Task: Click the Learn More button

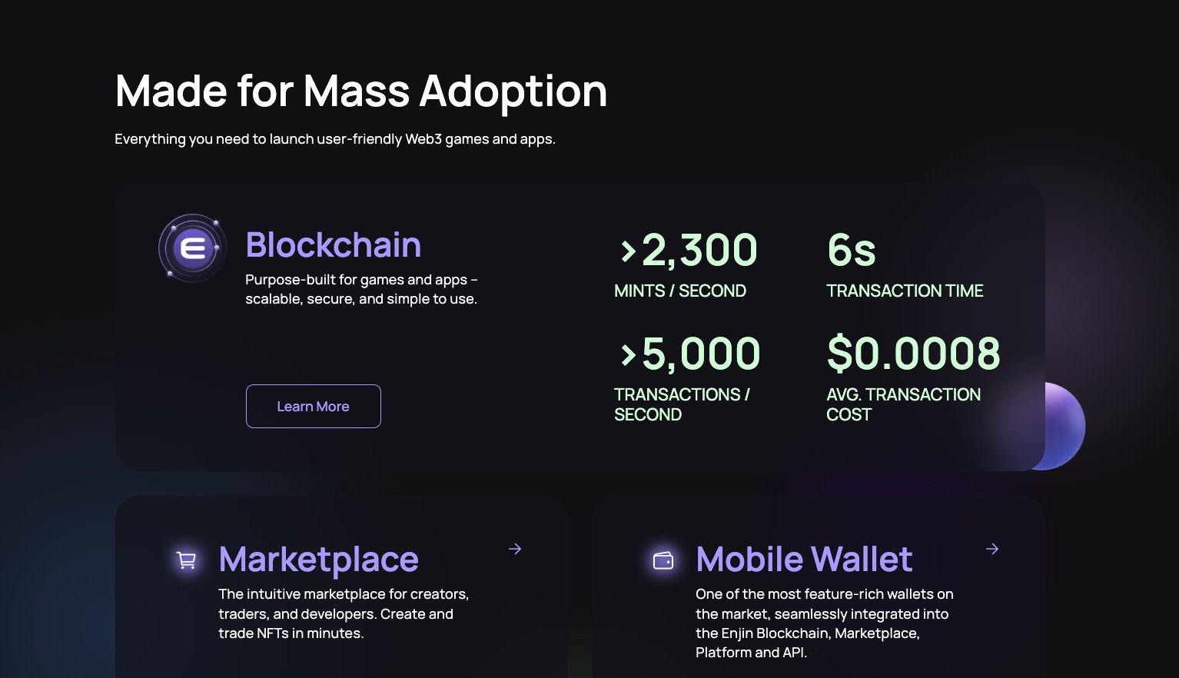Action: [313, 406]
